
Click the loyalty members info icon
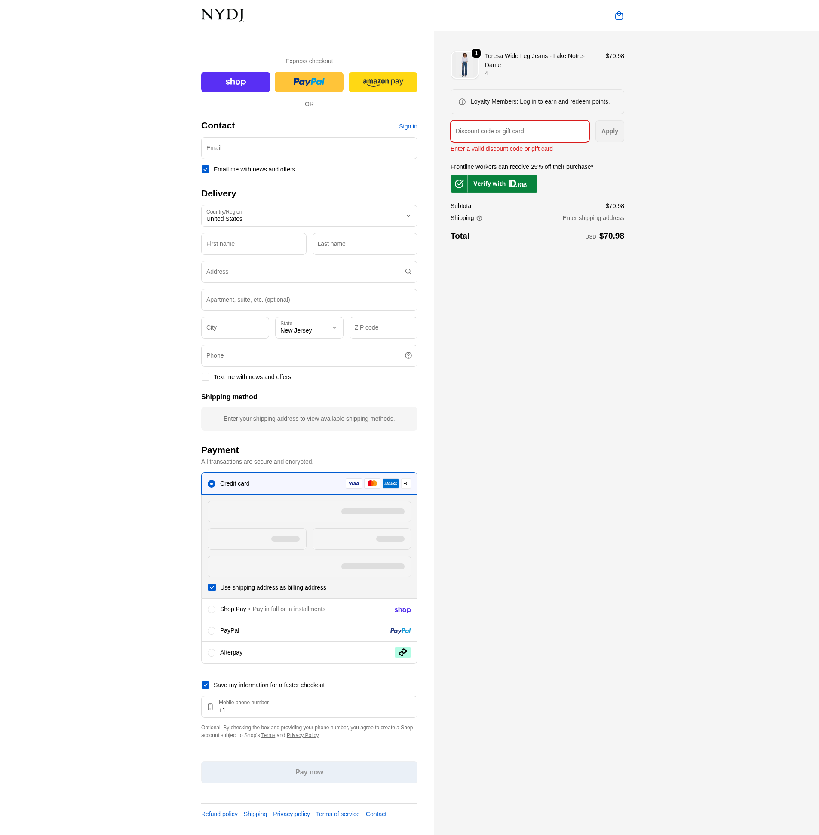point(462,102)
